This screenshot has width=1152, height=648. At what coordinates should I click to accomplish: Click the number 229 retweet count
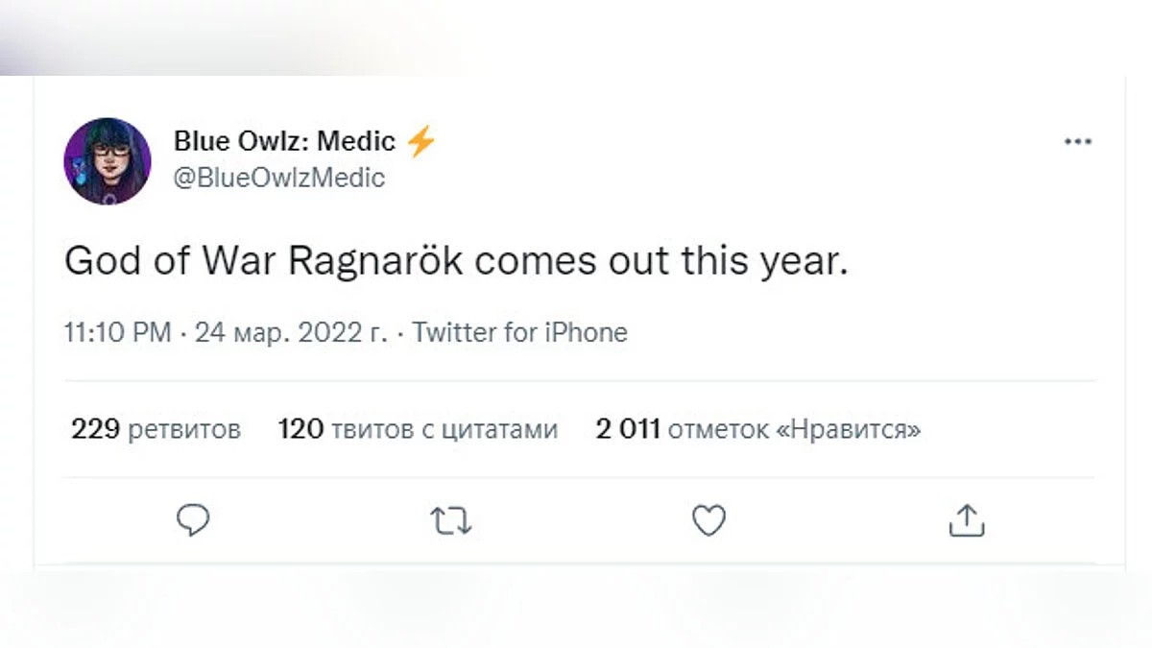pyautogui.click(x=94, y=429)
